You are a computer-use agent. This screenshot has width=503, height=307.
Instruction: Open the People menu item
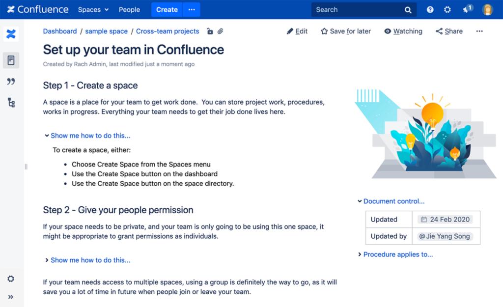[129, 10]
